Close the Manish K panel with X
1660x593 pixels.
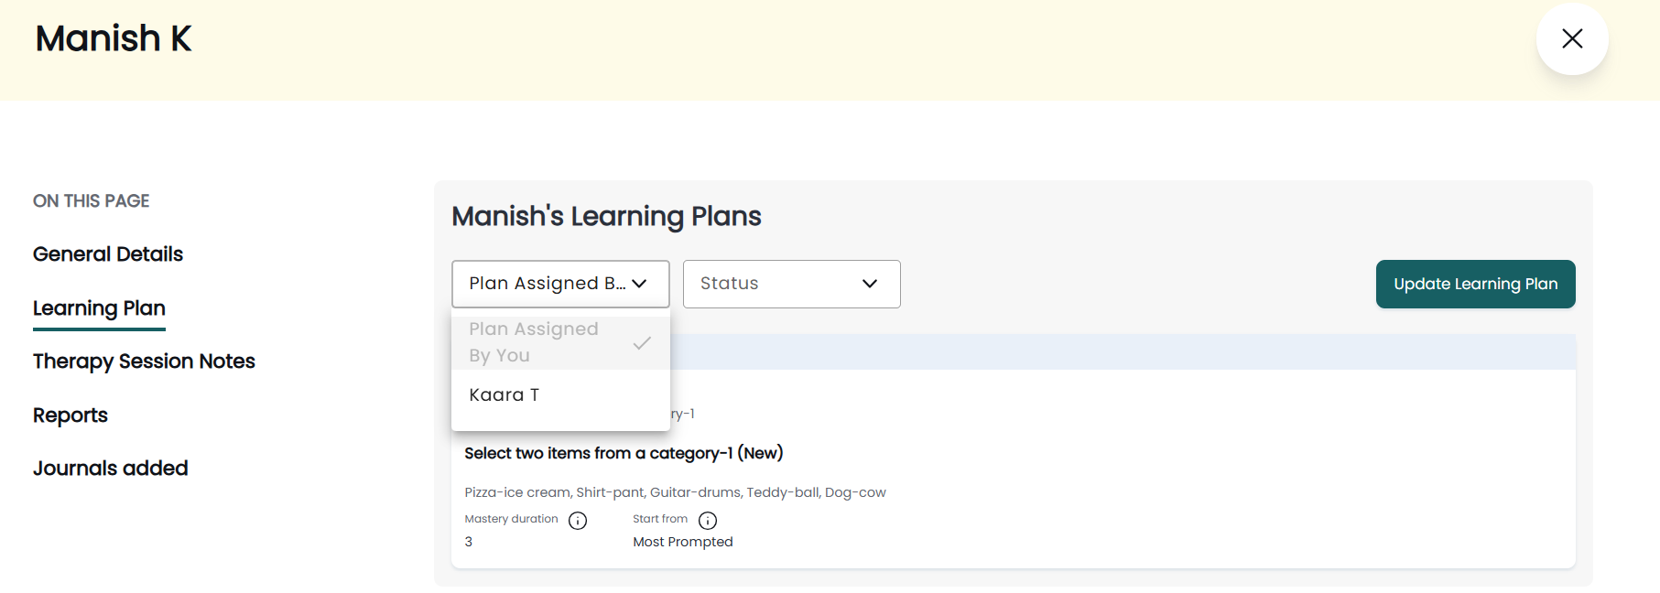1572,38
